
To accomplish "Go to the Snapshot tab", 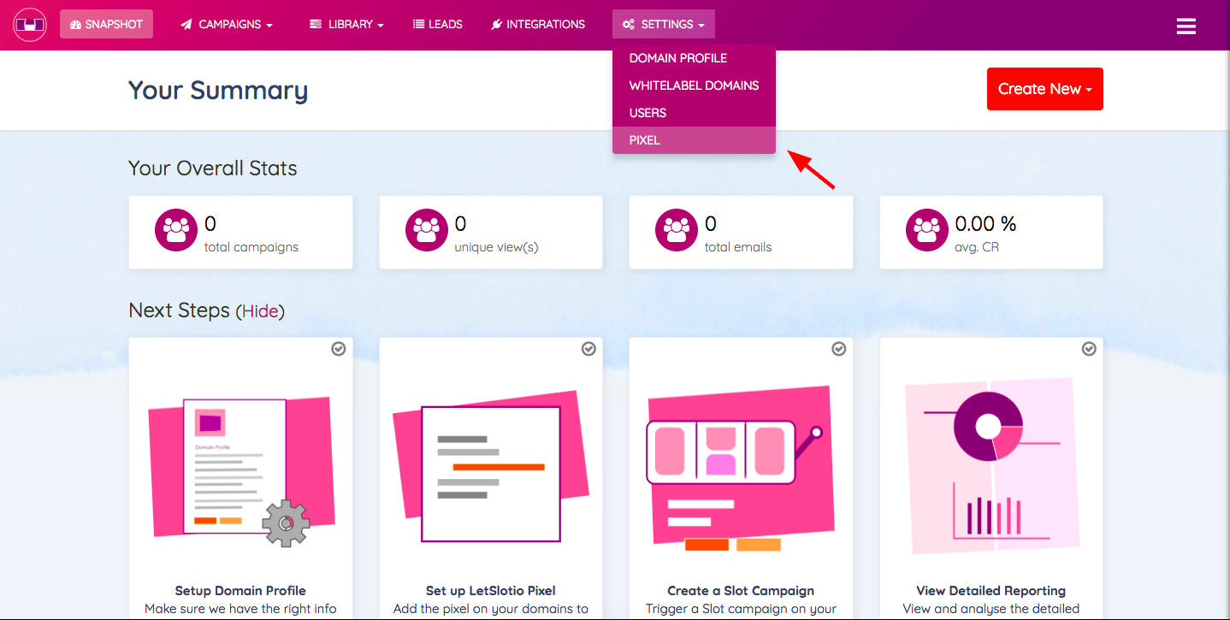I will pos(106,25).
